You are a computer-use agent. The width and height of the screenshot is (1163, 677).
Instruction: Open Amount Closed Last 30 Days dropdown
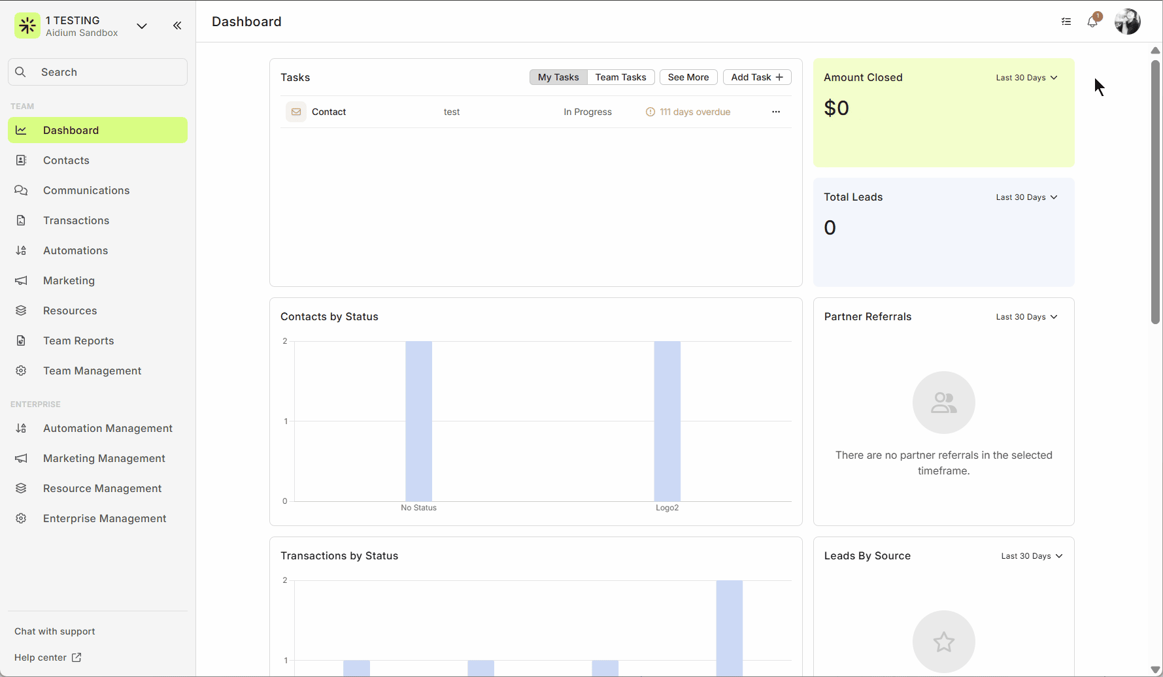click(x=1026, y=78)
